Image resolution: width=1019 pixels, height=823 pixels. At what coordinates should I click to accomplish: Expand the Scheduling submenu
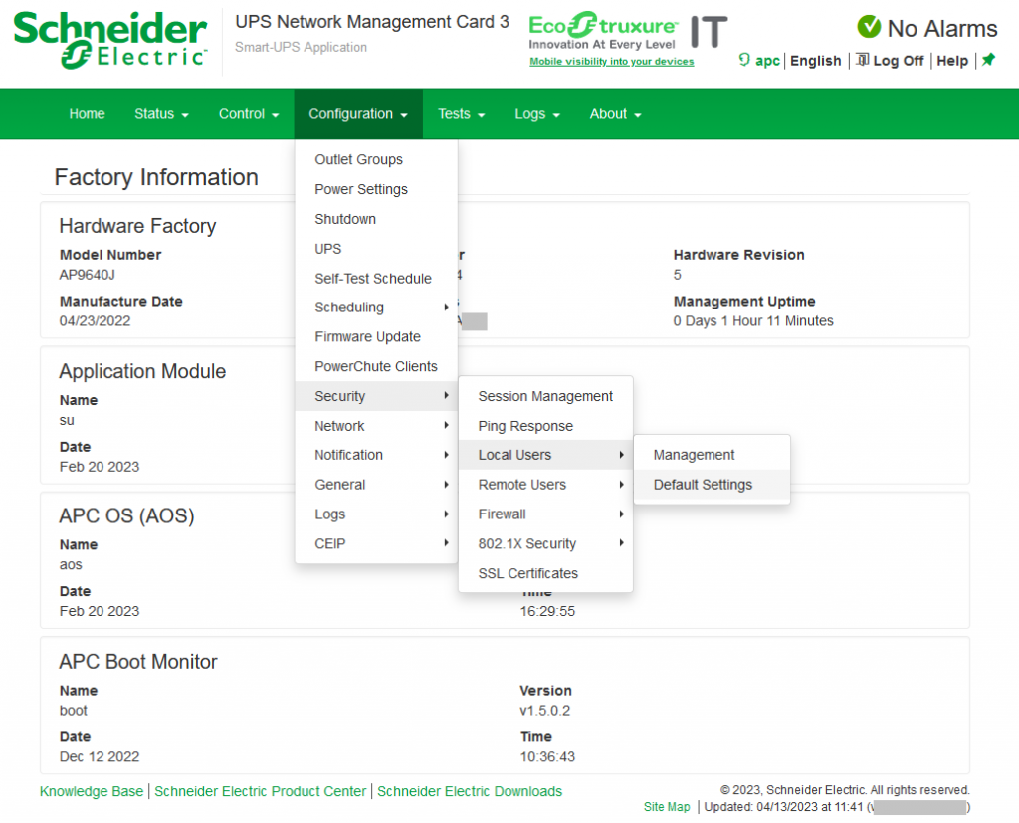coord(376,308)
